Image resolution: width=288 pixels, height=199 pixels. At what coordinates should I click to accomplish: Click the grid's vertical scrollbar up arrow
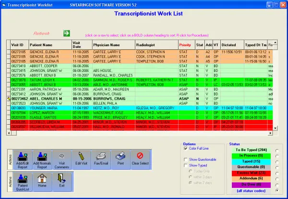[275, 43]
